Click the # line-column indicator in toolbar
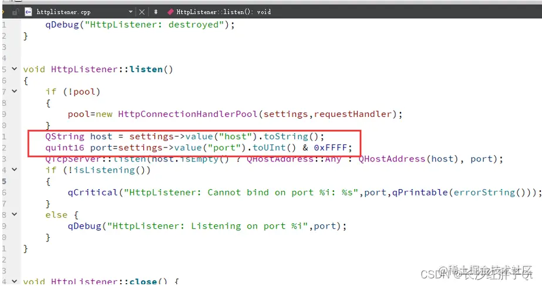This screenshot has height=286, width=542. pyautogui.click(x=156, y=12)
